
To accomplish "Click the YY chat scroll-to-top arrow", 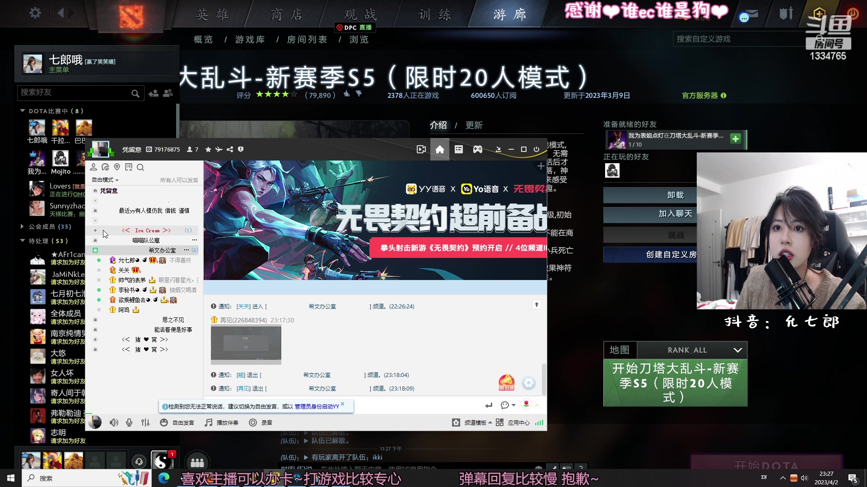I will 536,305.
